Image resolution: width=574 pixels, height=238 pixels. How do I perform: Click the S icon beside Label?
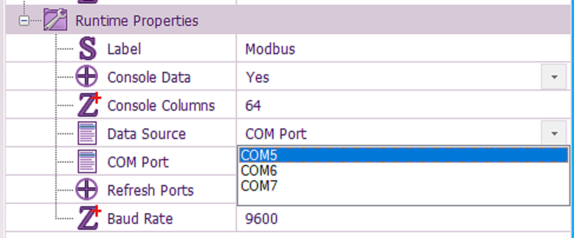pyautogui.click(x=87, y=49)
